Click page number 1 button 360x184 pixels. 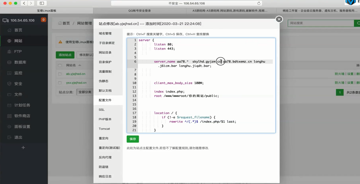tap(340, 92)
